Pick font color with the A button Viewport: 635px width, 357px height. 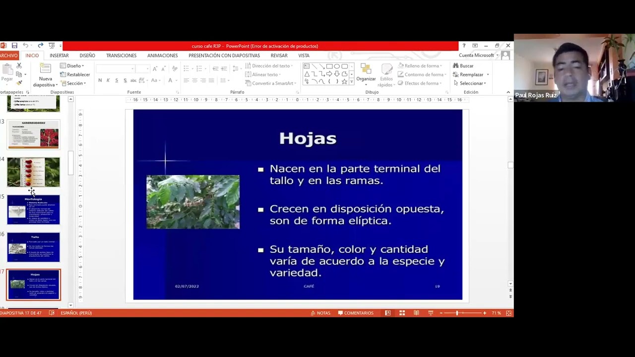point(170,80)
